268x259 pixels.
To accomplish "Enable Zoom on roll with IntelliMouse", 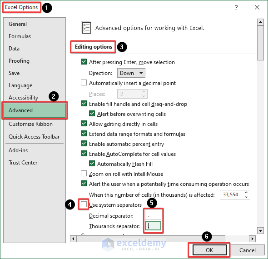I will coord(84,174).
